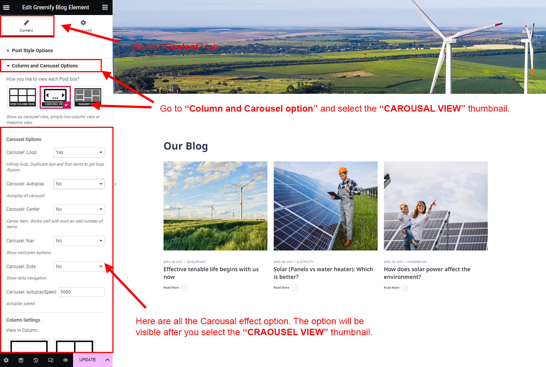Switch to Responsive Mode icon
Screen dimensions: 546x367
point(51,360)
